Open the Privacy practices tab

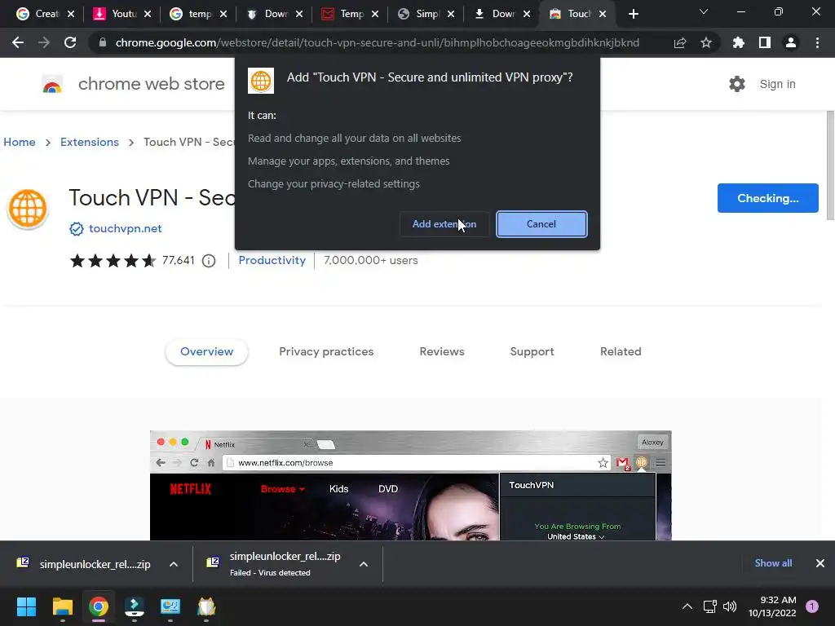click(326, 352)
